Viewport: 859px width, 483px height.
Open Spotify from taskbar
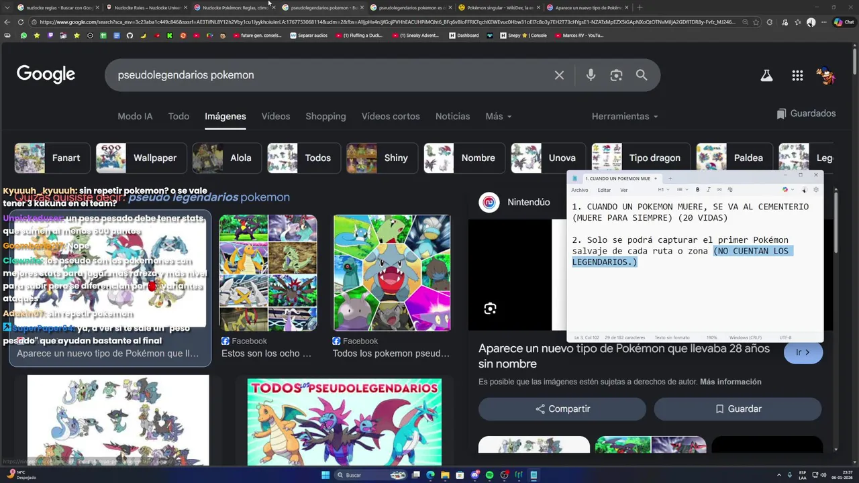click(x=489, y=475)
